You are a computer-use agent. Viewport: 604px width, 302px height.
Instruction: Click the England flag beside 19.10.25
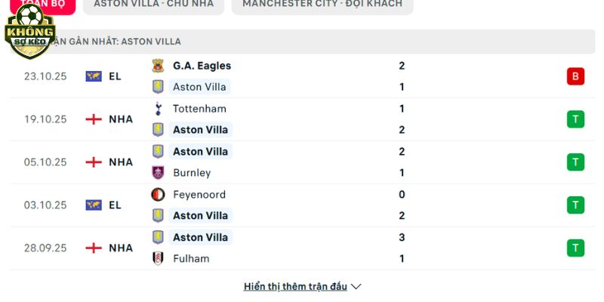(94, 119)
